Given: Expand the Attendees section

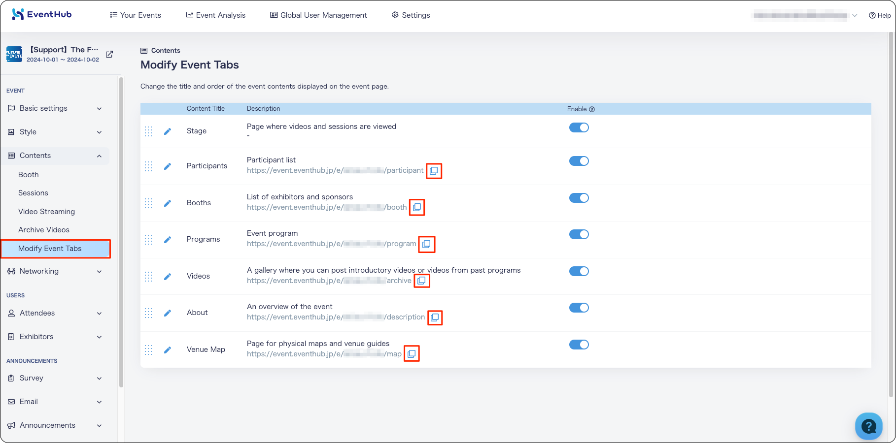Looking at the screenshot, I should 55,313.
